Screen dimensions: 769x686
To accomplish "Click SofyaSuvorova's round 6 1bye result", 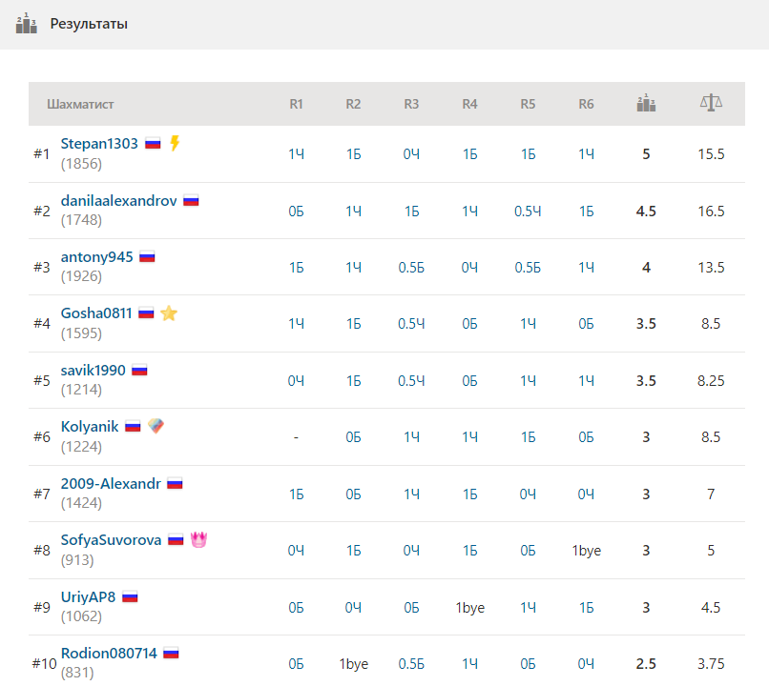I will tap(586, 551).
